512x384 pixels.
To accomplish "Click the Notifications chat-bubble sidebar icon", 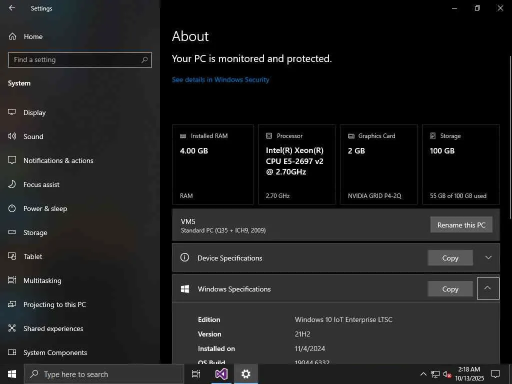I will tap(12, 160).
